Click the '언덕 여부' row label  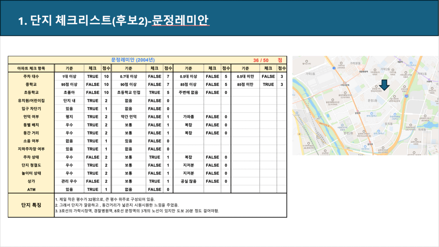[x=31, y=117]
